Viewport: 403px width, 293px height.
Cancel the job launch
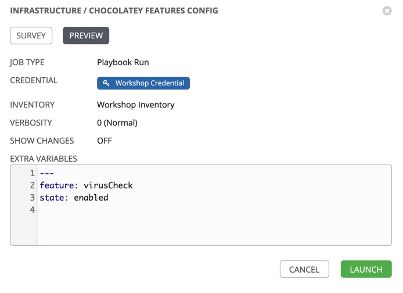304,269
